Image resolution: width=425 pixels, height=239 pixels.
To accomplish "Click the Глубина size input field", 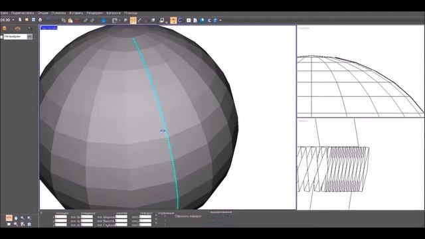I will coord(122,224).
